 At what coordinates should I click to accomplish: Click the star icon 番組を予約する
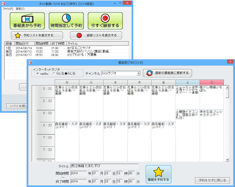click(x=159, y=172)
